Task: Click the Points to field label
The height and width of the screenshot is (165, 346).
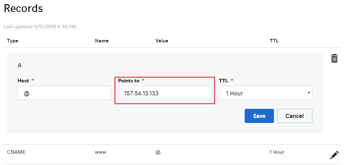Action: (x=129, y=81)
